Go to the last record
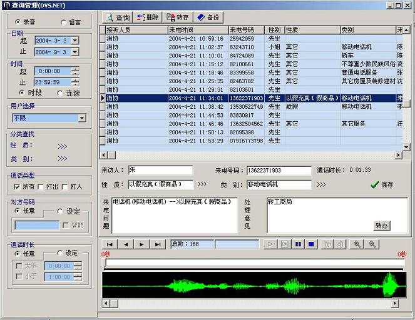The width and height of the screenshot is (415, 320). tap(158, 244)
